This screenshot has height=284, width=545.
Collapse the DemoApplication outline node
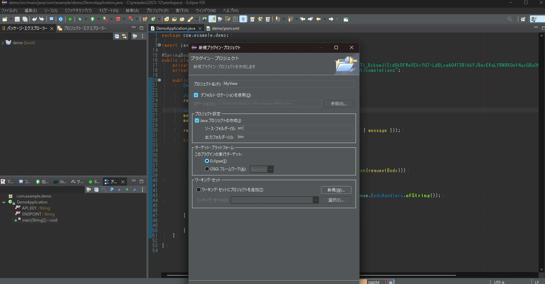coord(4,202)
